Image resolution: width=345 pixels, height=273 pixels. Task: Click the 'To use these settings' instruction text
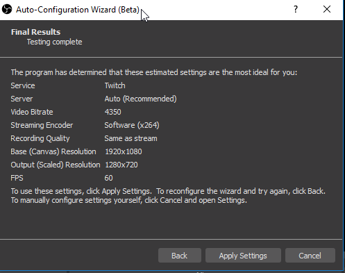[168, 196]
